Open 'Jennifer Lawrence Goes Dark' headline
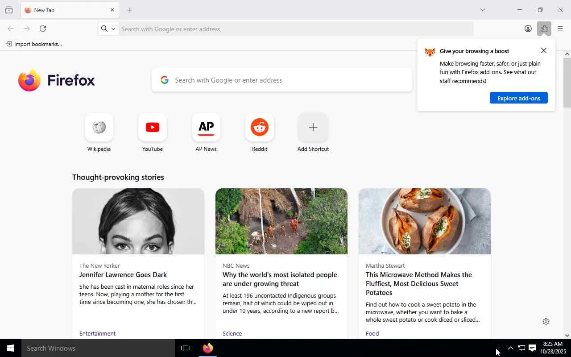 [123, 275]
